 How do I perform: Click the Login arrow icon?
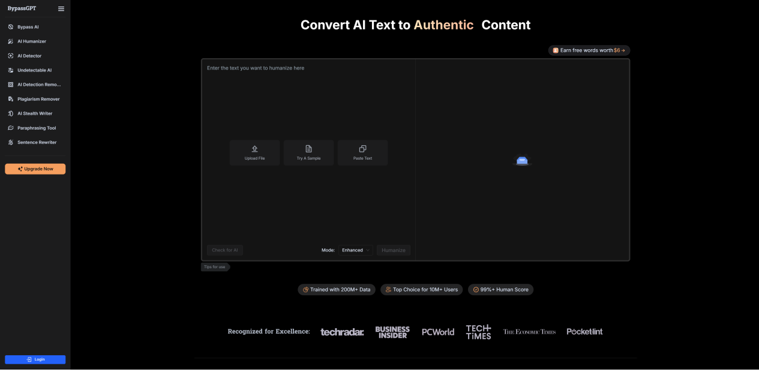click(29, 359)
